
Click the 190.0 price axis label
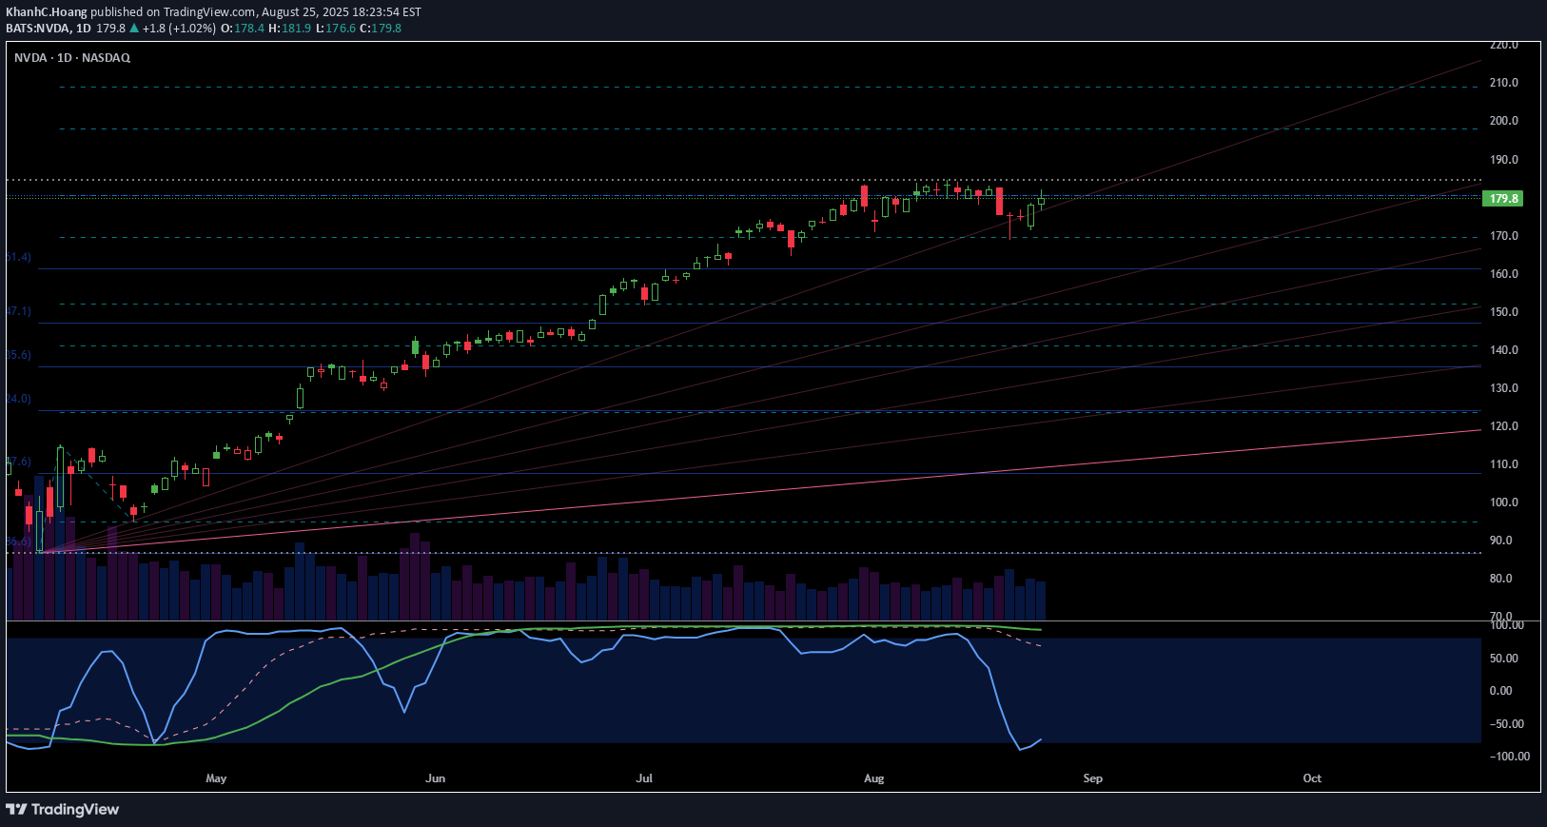[1504, 160]
